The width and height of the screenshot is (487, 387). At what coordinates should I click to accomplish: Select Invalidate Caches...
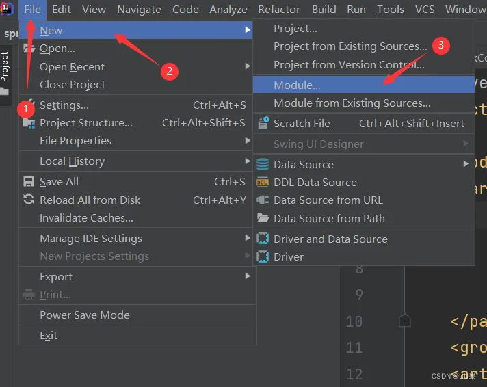[x=135, y=218]
